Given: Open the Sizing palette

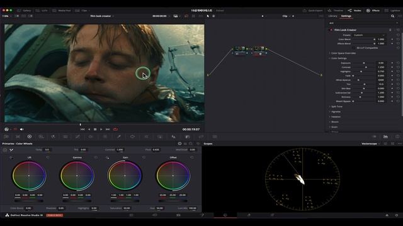Looking at the screenshot, I should pos(201,137).
